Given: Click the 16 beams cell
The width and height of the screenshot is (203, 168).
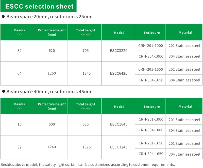Looking at the screenshot, I should point(20,124).
